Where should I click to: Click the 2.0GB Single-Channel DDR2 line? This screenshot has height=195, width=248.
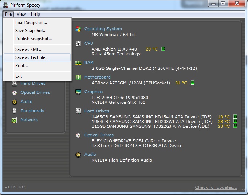point(144,68)
